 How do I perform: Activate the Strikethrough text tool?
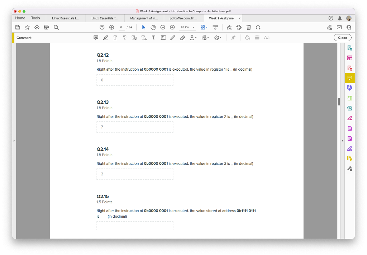click(x=124, y=38)
